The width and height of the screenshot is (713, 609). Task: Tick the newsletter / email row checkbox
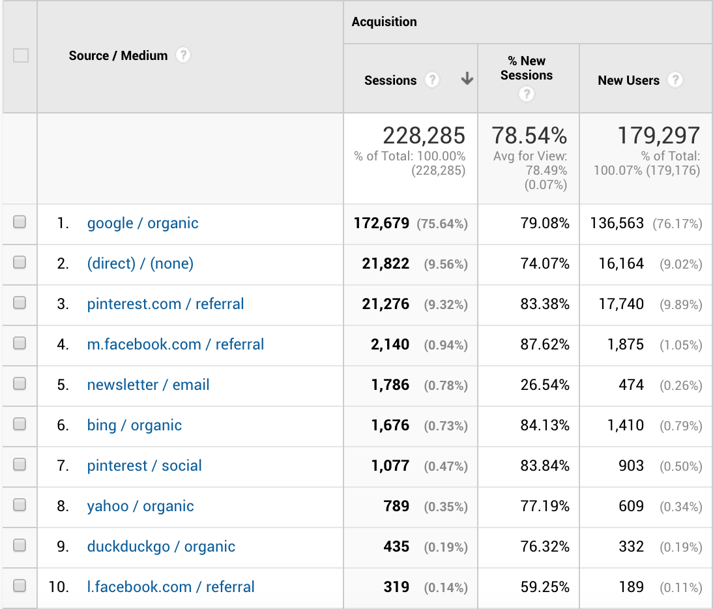tap(20, 384)
